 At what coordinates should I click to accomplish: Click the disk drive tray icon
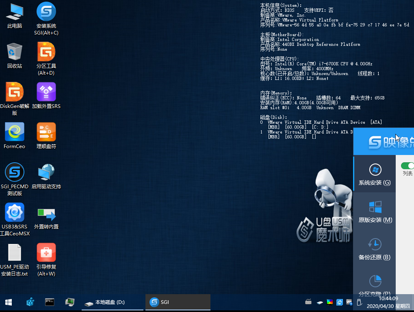(x=320, y=302)
